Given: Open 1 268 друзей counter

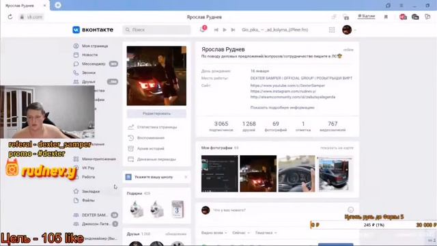Looking at the screenshot, I should 249,126.
